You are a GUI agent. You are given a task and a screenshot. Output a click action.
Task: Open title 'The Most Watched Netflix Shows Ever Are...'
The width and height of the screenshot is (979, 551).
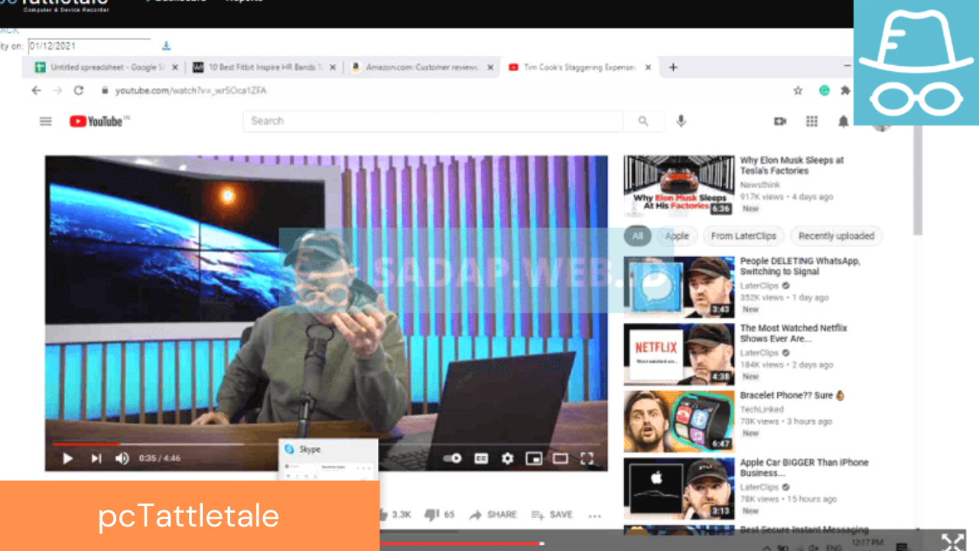[x=794, y=333]
